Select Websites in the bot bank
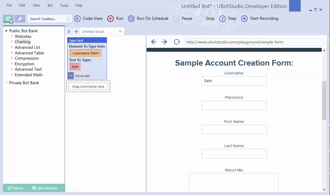Viewport: 330px width, 195px height. (x=23, y=36)
